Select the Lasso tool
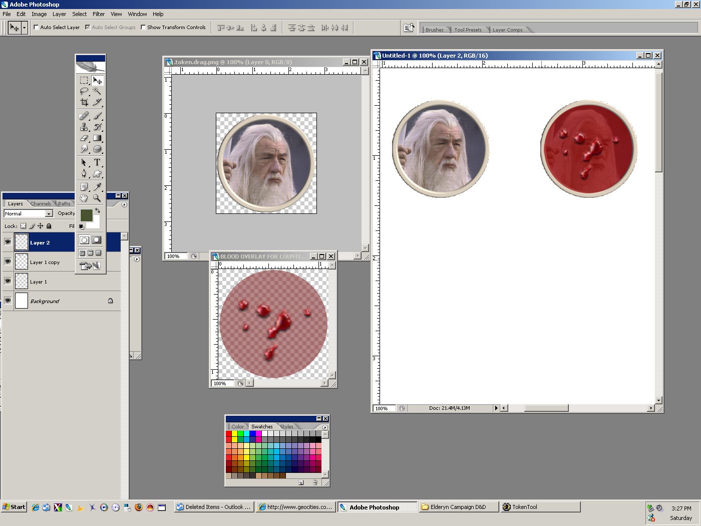 tap(84, 91)
